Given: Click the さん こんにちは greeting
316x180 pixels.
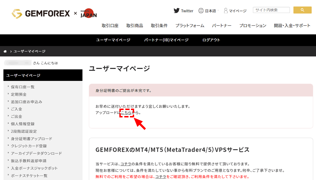Looking at the screenshot, I should point(45,63).
